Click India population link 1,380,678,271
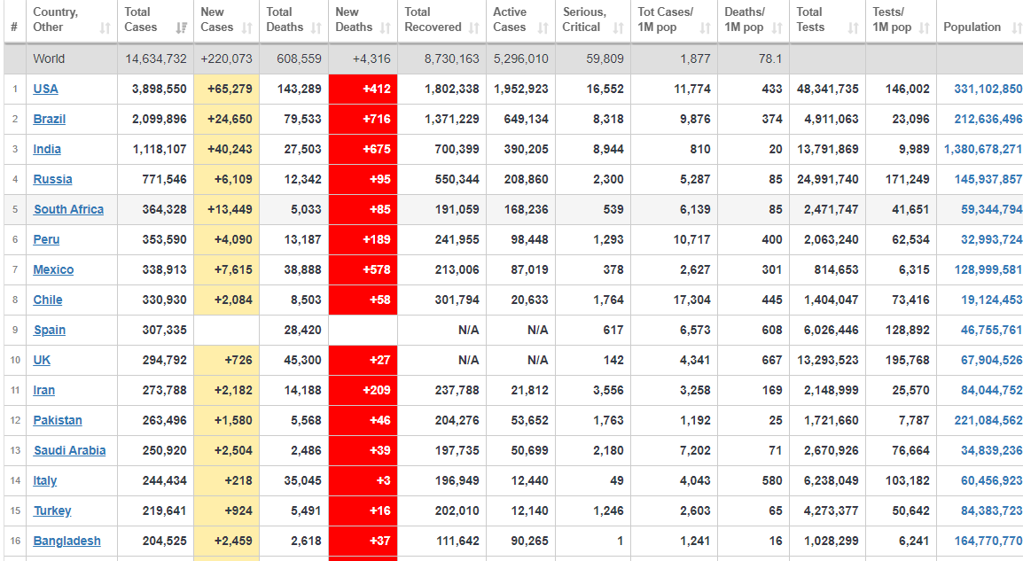Image resolution: width=1023 pixels, height=561 pixels. click(x=983, y=149)
